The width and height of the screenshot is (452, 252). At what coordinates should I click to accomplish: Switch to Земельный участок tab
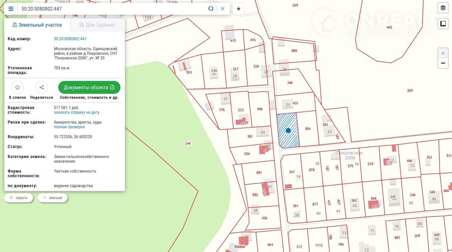coord(37,25)
